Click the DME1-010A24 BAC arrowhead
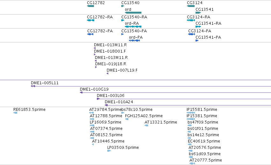The image size is (271, 165). pos(106,105)
